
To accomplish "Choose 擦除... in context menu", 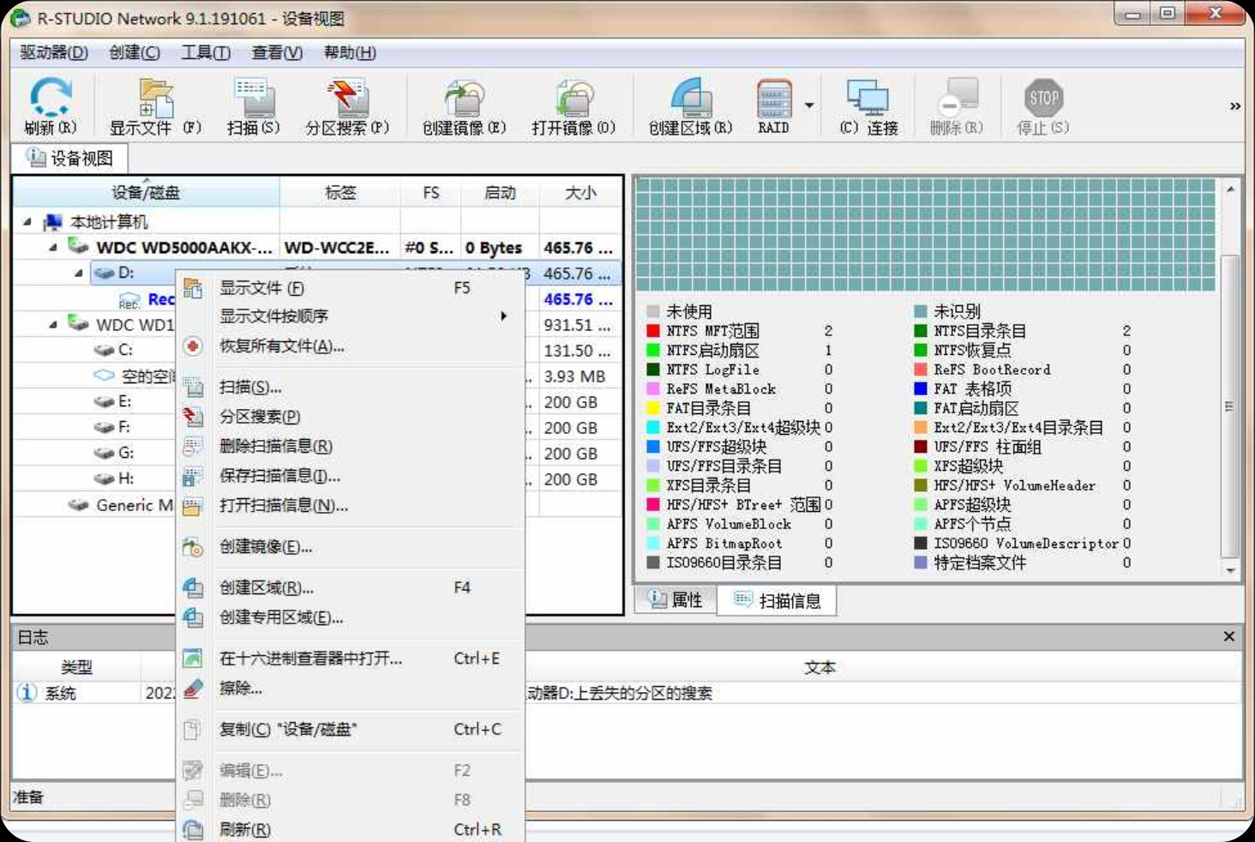I will click(x=350, y=689).
